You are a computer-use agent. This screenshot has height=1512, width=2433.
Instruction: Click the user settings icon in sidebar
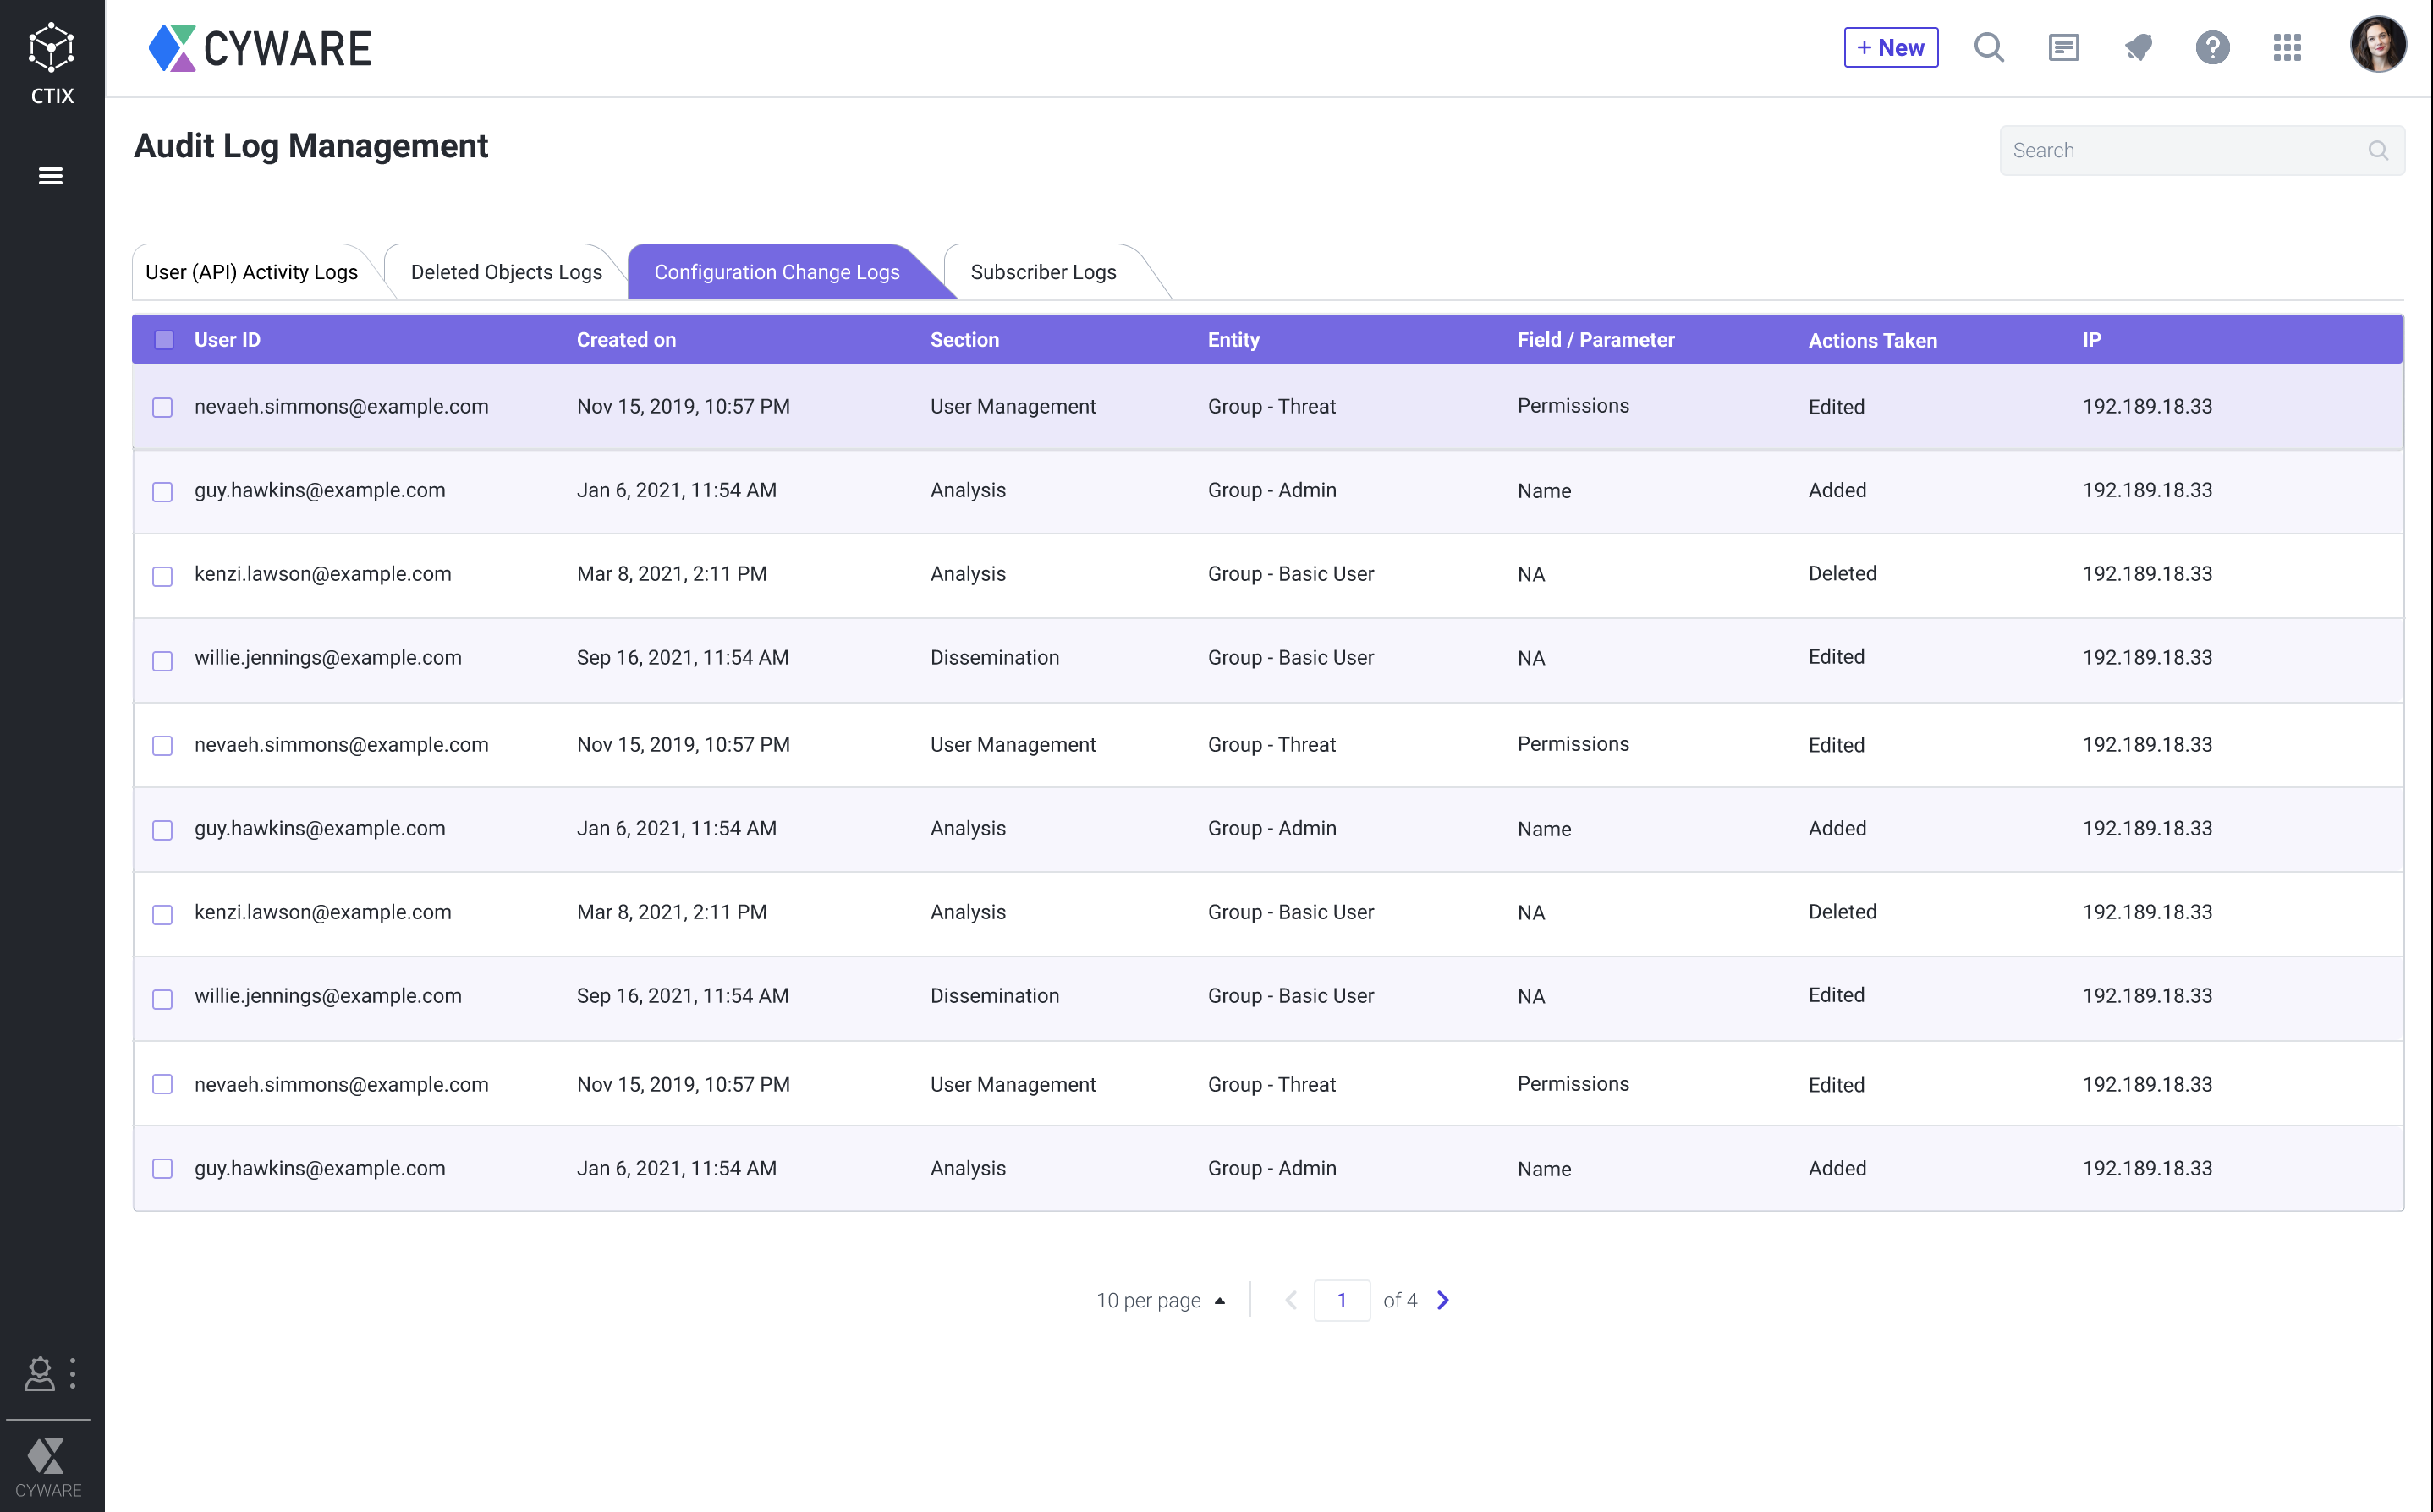(39, 1374)
